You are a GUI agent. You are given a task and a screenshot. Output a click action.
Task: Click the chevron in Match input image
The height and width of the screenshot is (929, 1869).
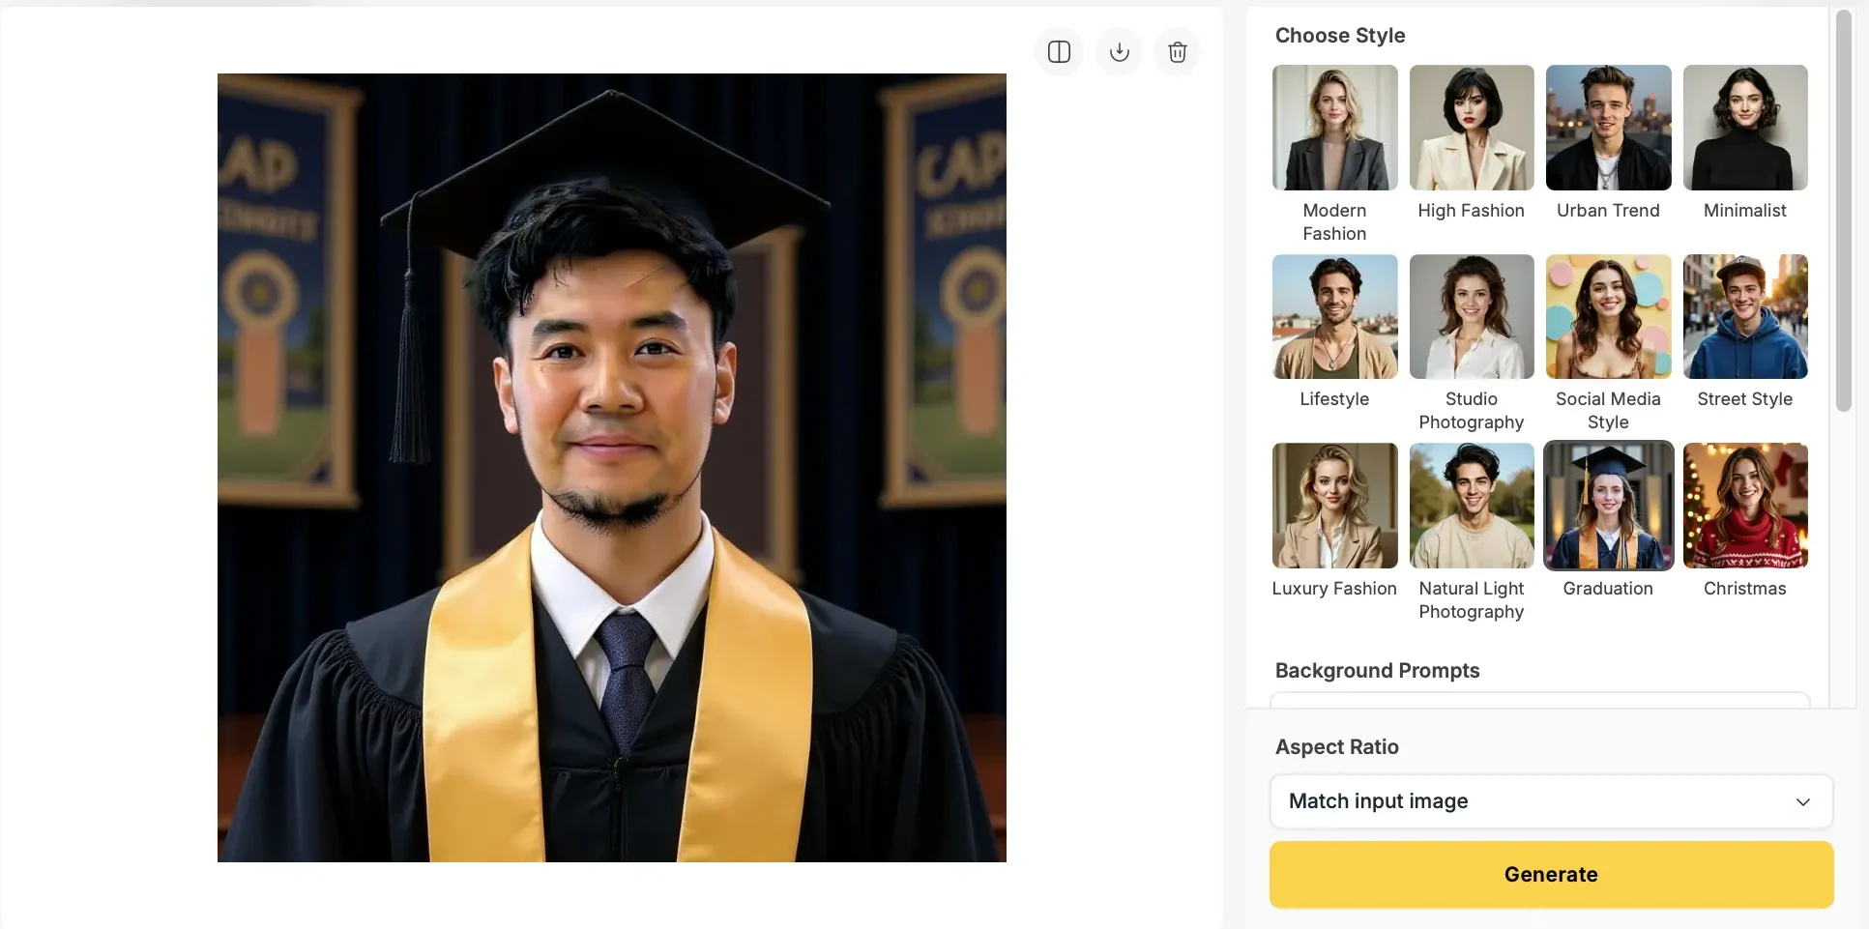[1802, 802]
